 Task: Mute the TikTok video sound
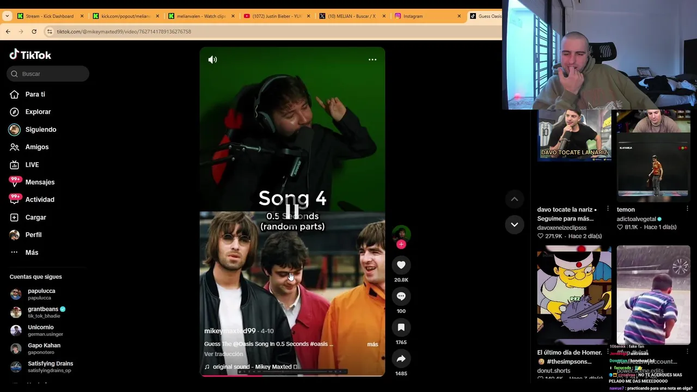[x=212, y=60]
